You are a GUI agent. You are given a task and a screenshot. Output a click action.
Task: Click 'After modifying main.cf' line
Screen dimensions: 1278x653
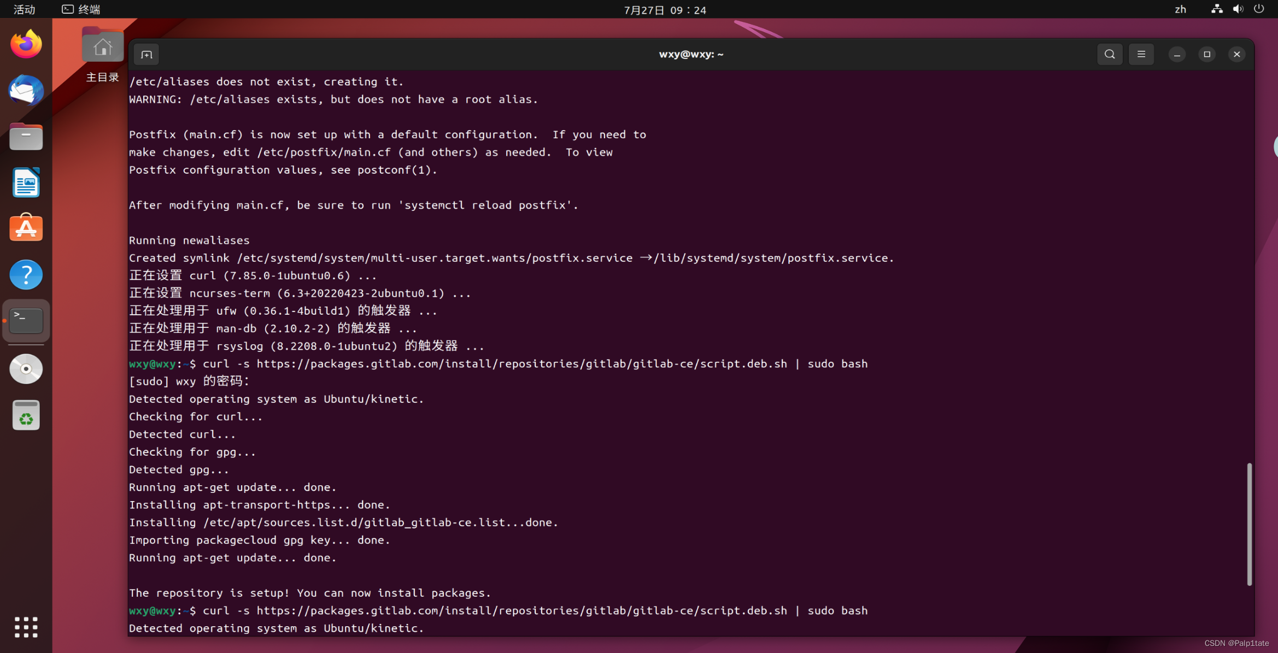pyautogui.click(x=354, y=205)
